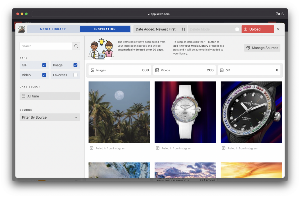Click the Upload button
Screen dimensions: 300x197
(258, 29)
